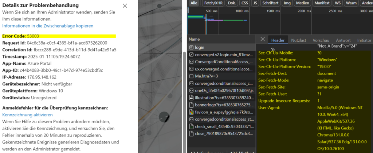The height and width of the screenshot is (153, 373).
Task: Click the converged.v2.login stylesheet file icon
Action: (191, 55)
